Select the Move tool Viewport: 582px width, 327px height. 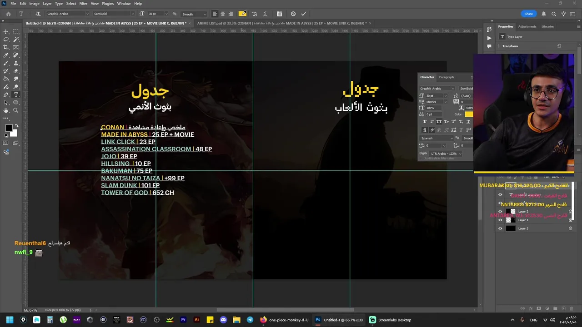(6, 31)
